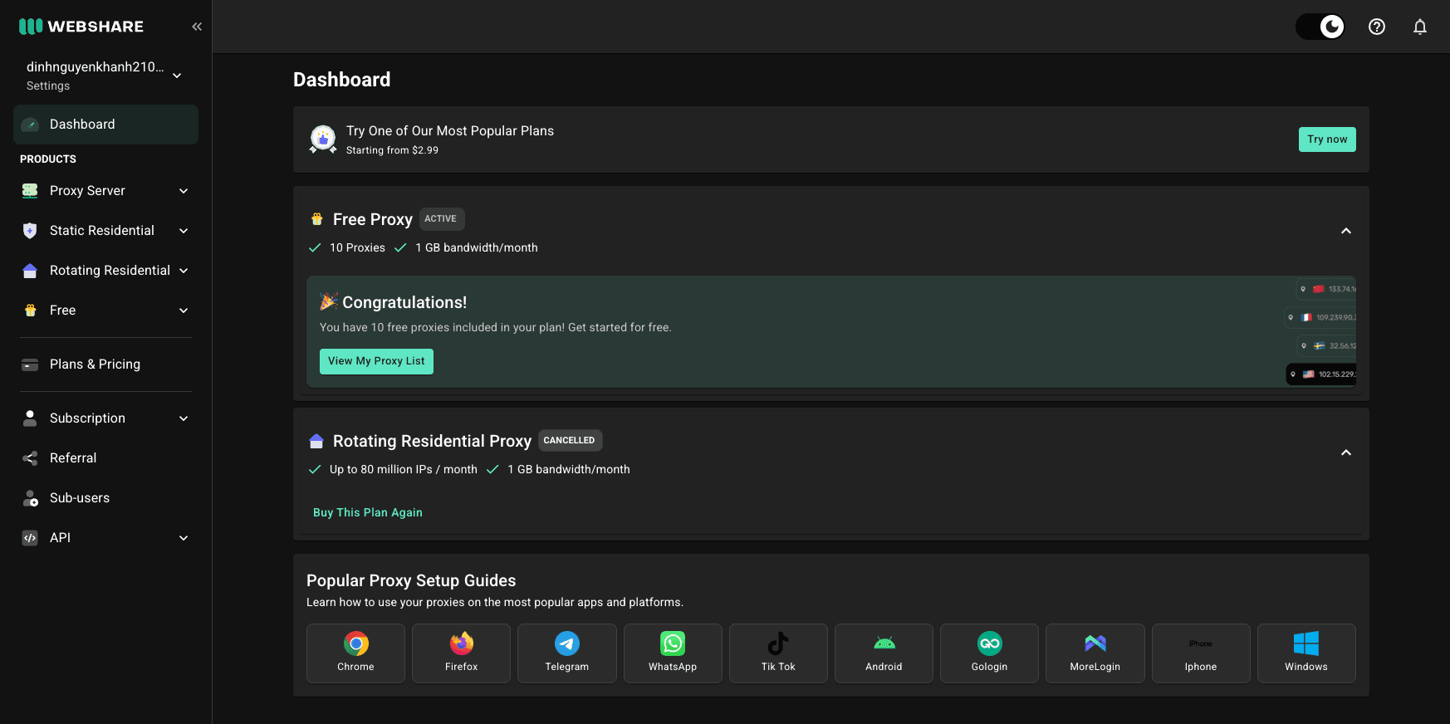This screenshot has height=724, width=1450.
Task: Open the Chrome setup guide
Action: point(355,653)
